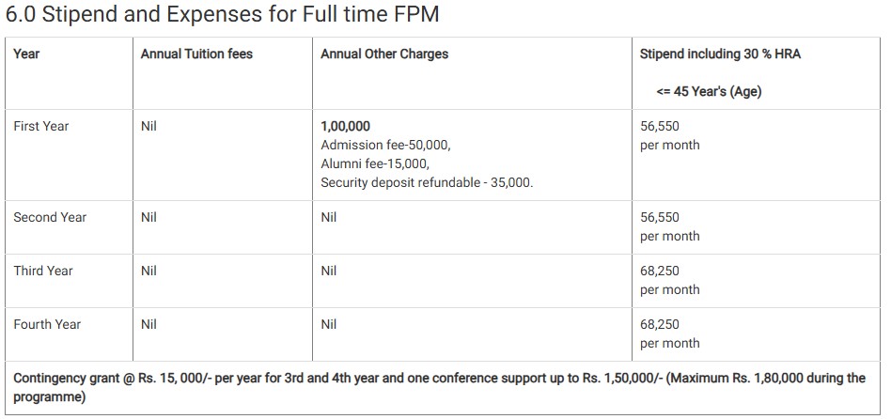Select the "Annual Other Charges" column header
891x419 pixels.
pos(384,54)
